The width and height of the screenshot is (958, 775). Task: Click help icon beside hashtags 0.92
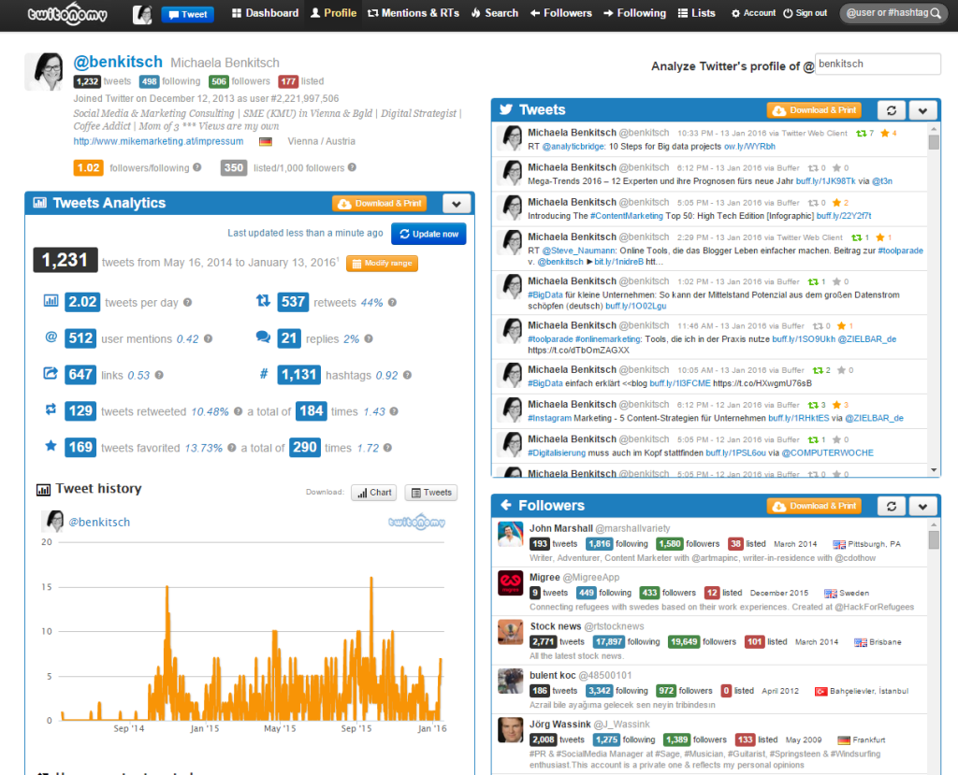click(x=407, y=375)
